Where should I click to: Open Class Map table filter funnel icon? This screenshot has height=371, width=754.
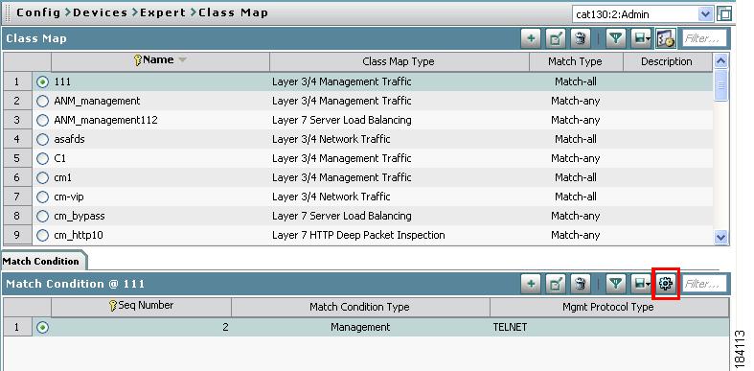[615, 39]
